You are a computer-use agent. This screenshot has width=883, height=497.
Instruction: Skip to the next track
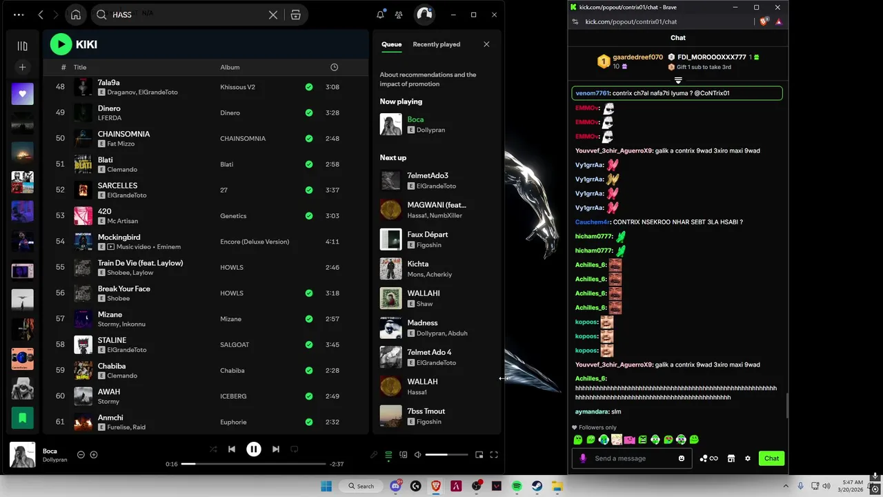tap(276, 449)
